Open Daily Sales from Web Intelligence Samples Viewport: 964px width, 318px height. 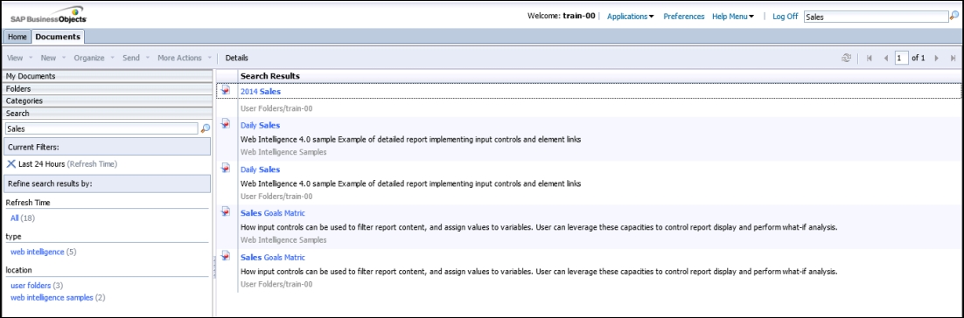(260, 125)
